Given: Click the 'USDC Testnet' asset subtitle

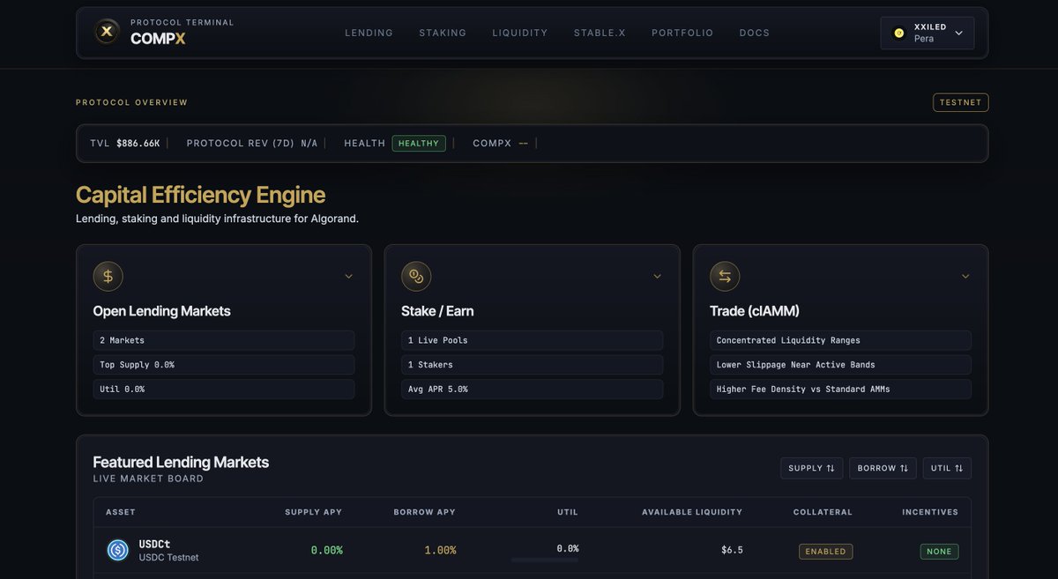Looking at the screenshot, I should (168, 557).
